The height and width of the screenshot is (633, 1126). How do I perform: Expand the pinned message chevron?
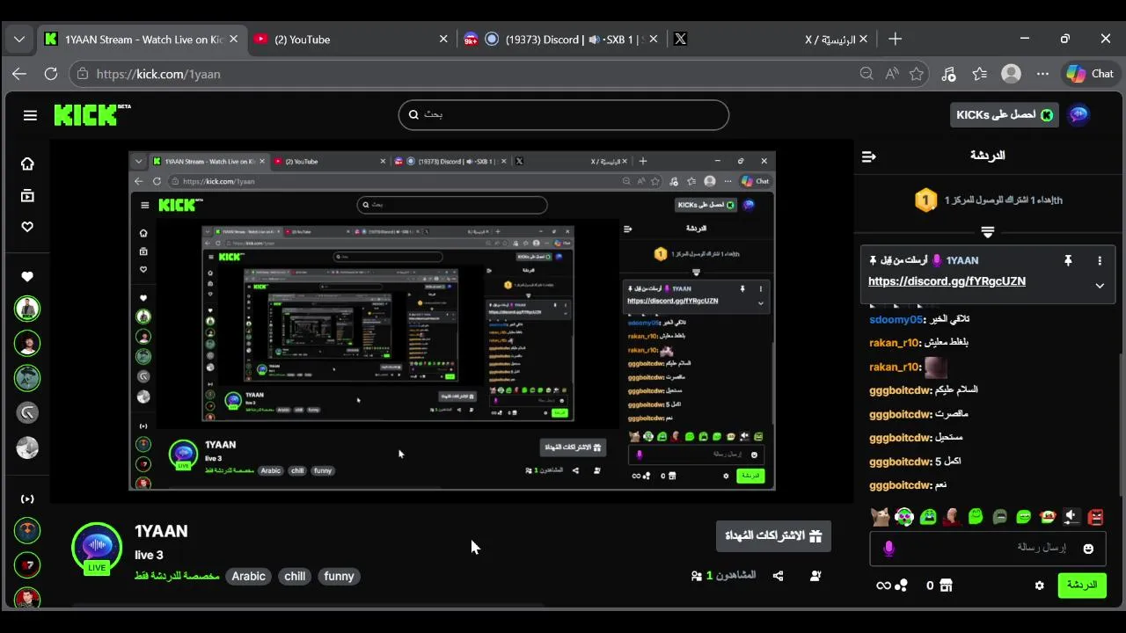tap(1100, 285)
